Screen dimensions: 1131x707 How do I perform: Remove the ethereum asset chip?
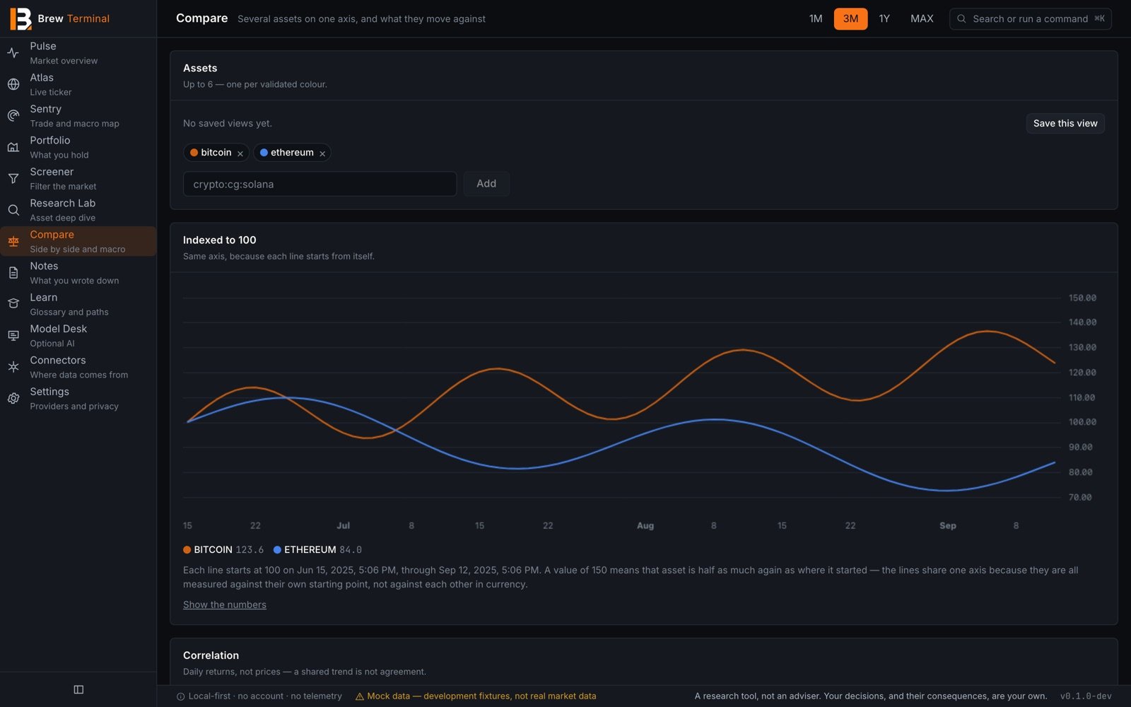coord(322,153)
